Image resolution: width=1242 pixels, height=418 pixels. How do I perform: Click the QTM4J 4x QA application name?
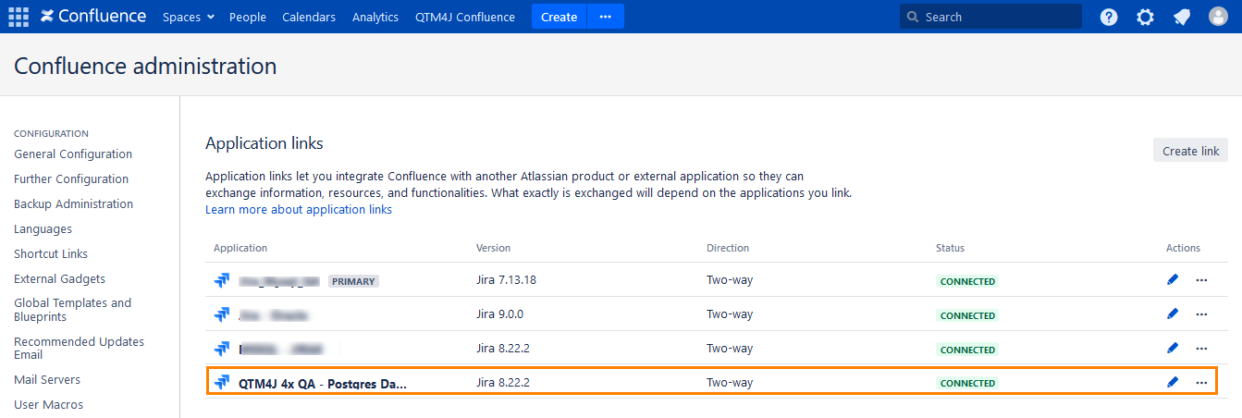point(323,383)
